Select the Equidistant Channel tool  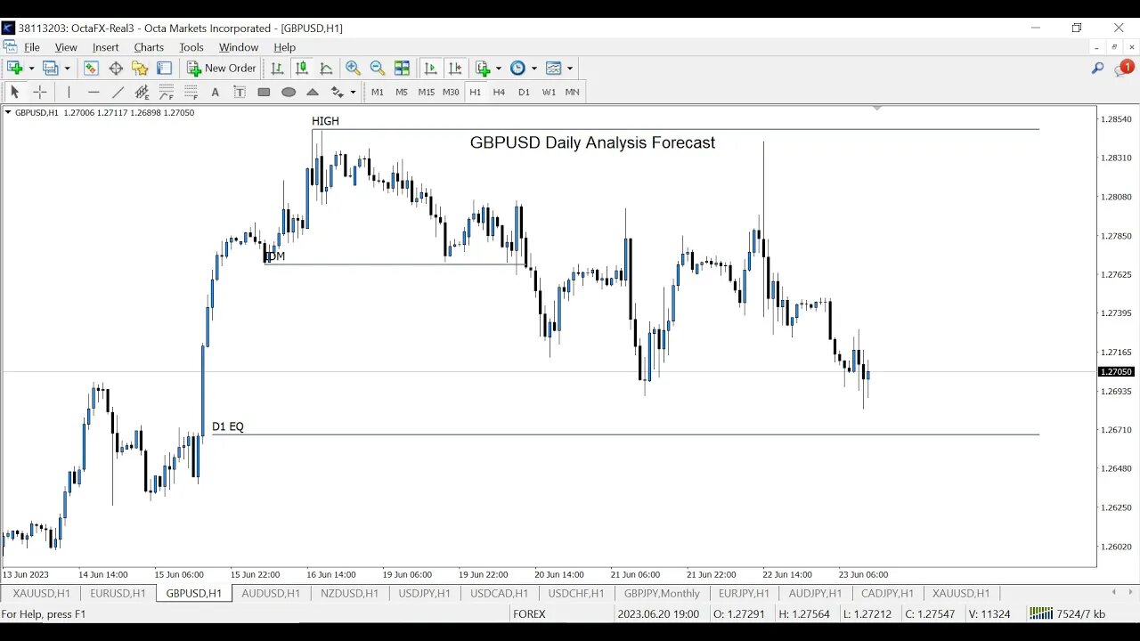142,92
